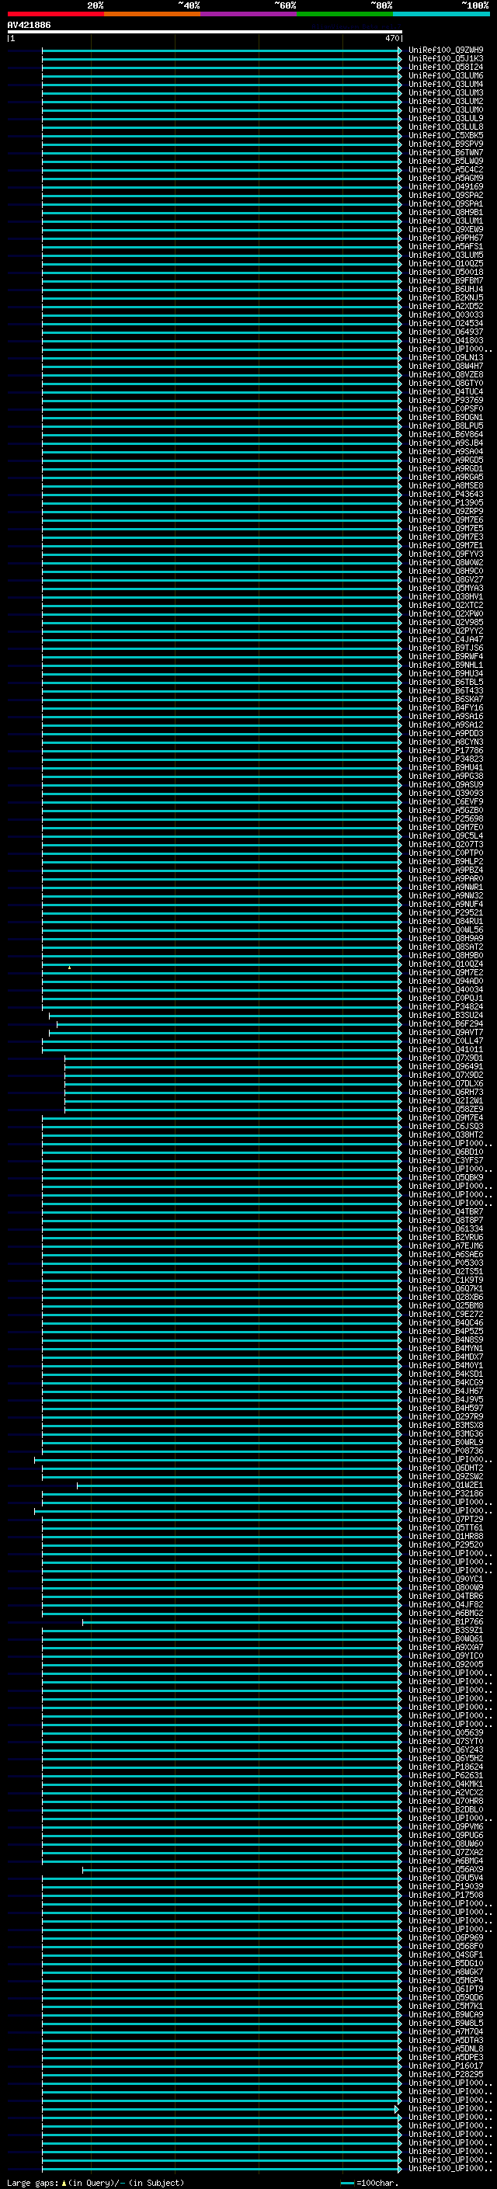Viewport: 497px width, 2189px height.
Task: Click the label UniRef100_O49169
Action: [446, 187]
